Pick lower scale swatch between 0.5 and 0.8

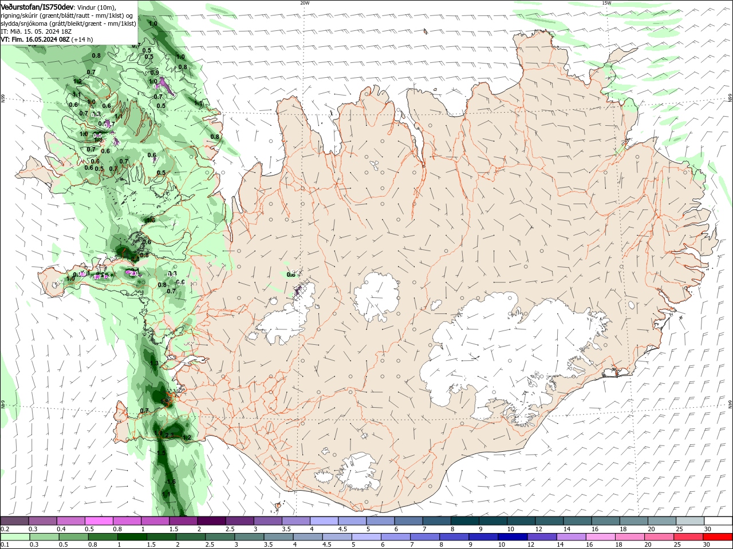[x=73, y=537]
